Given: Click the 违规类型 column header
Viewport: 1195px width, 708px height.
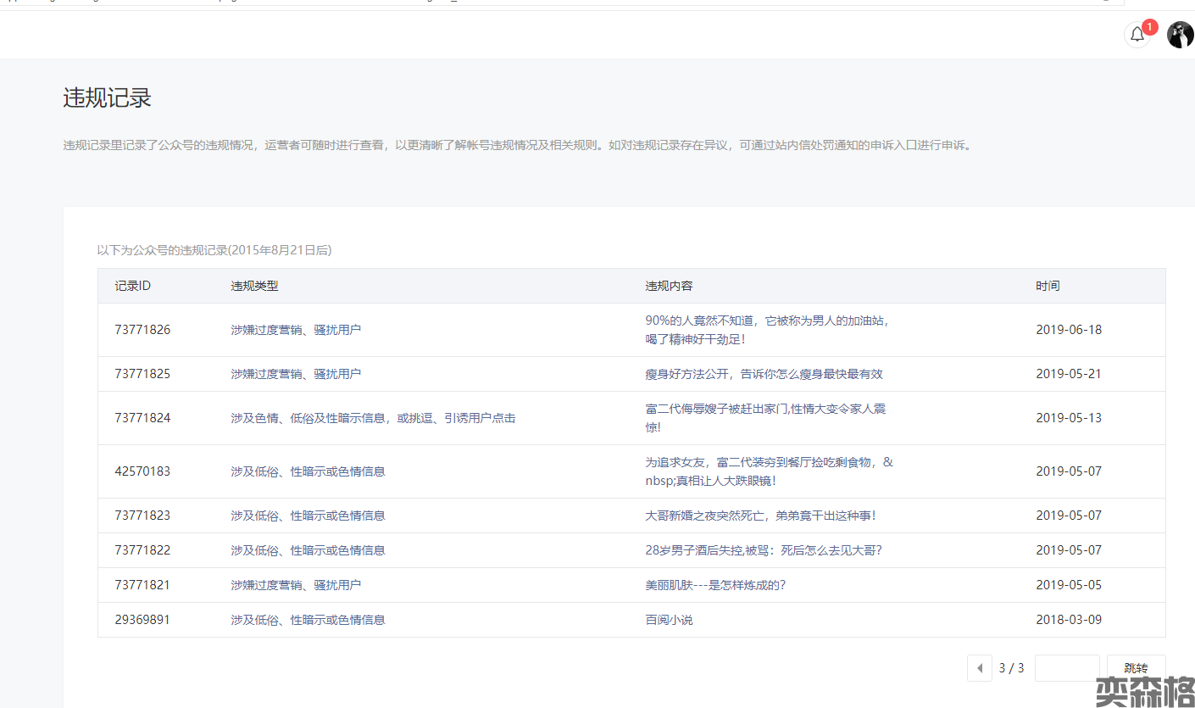Looking at the screenshot, I should (254, 286).
